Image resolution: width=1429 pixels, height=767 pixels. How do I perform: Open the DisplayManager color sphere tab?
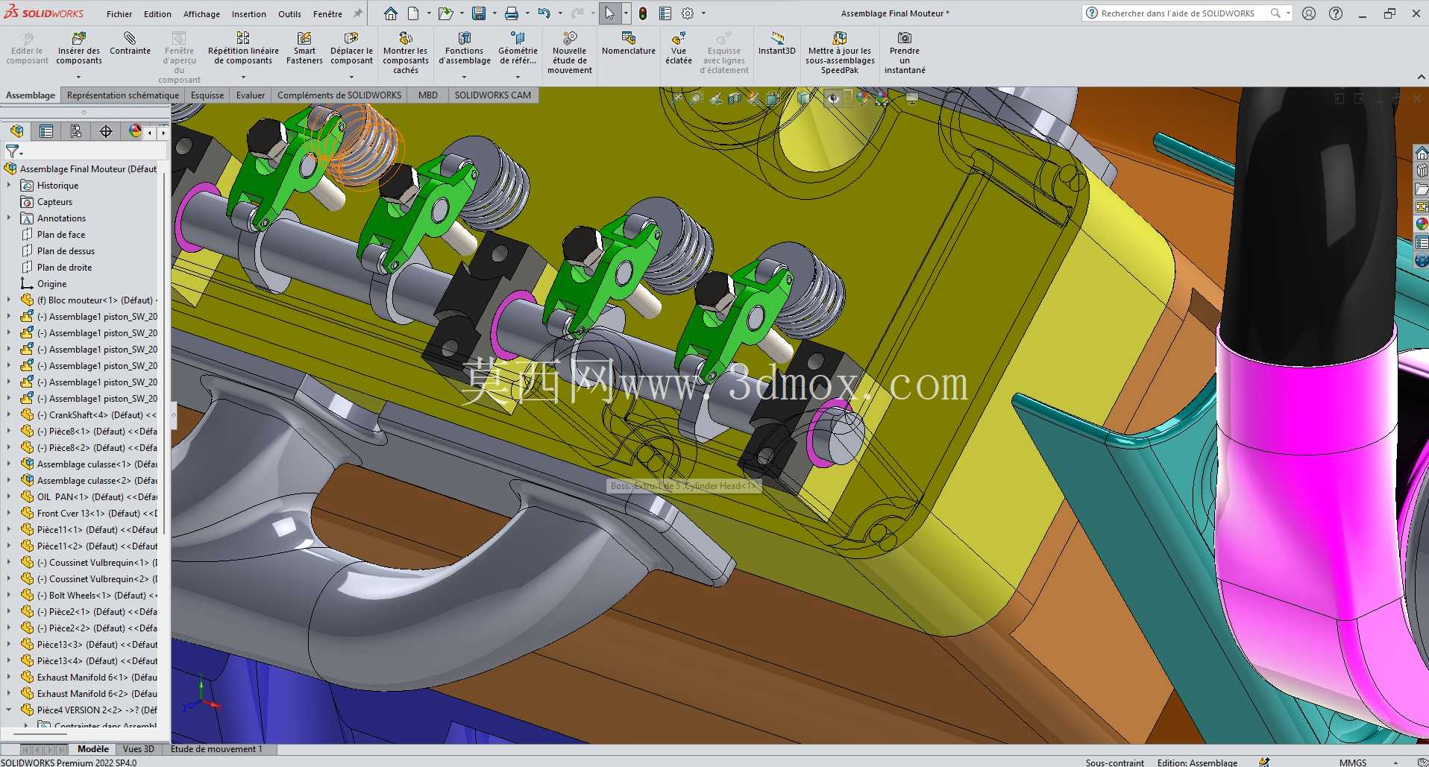135,131
